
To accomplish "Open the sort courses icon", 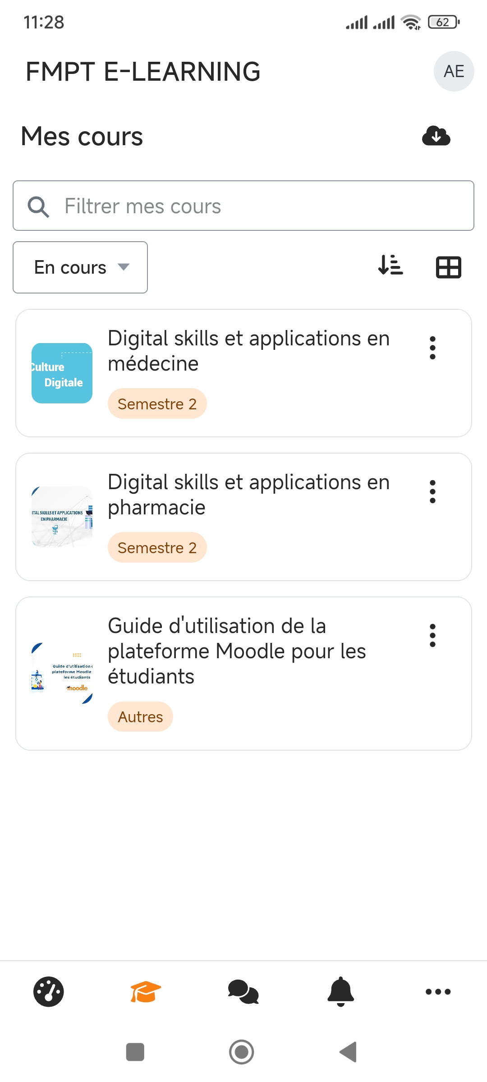I will click(x=391, y=266).
